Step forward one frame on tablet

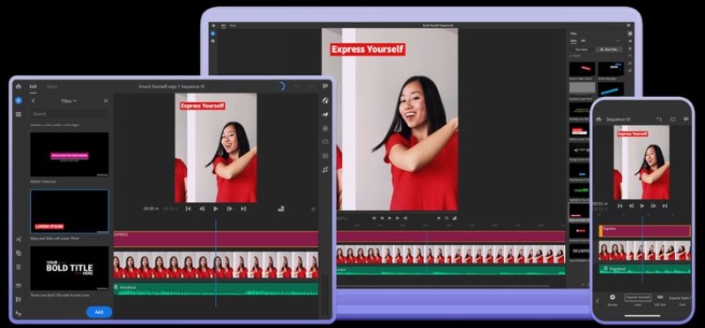229,209
